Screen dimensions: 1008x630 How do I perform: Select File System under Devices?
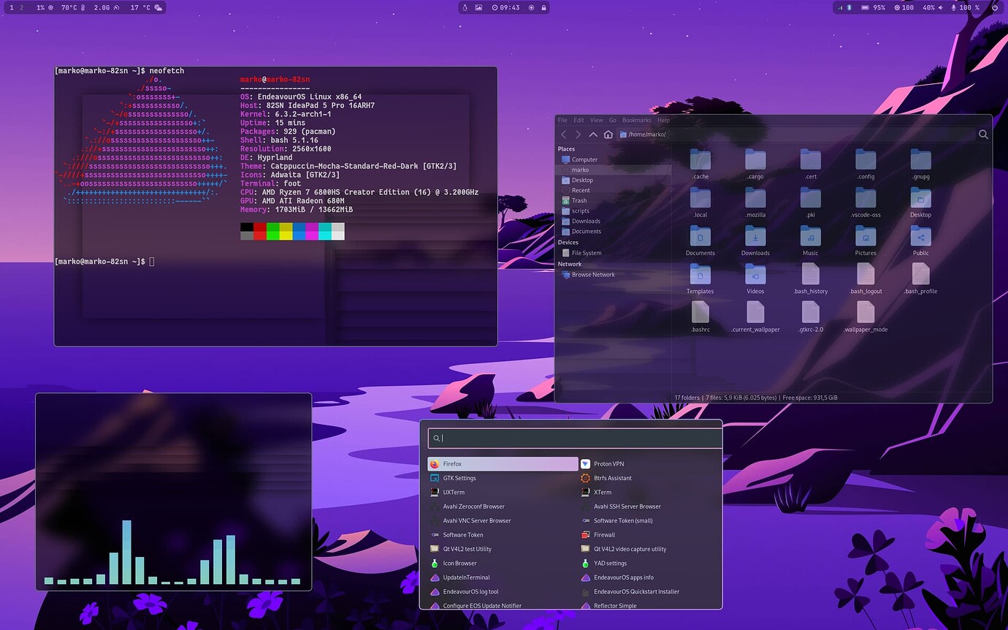pyautogui.click(x=587, y=253)
